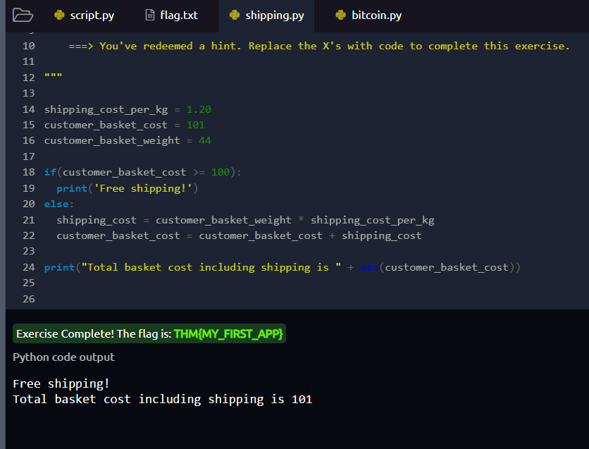Click 'shipping_cost' variable at start of line 21
The image size is (589, 449).
click(x=97, y=220)
